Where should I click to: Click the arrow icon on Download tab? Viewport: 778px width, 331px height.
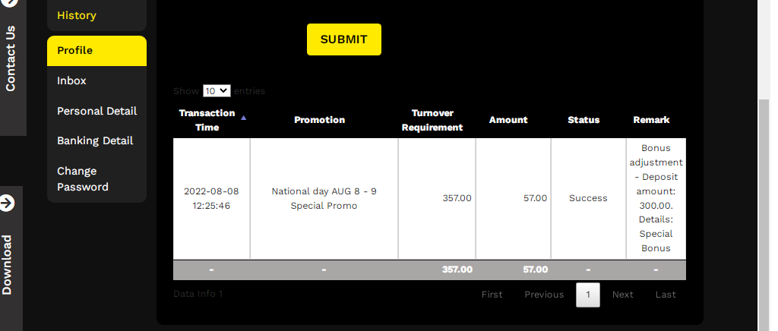(x=7, y=203)
